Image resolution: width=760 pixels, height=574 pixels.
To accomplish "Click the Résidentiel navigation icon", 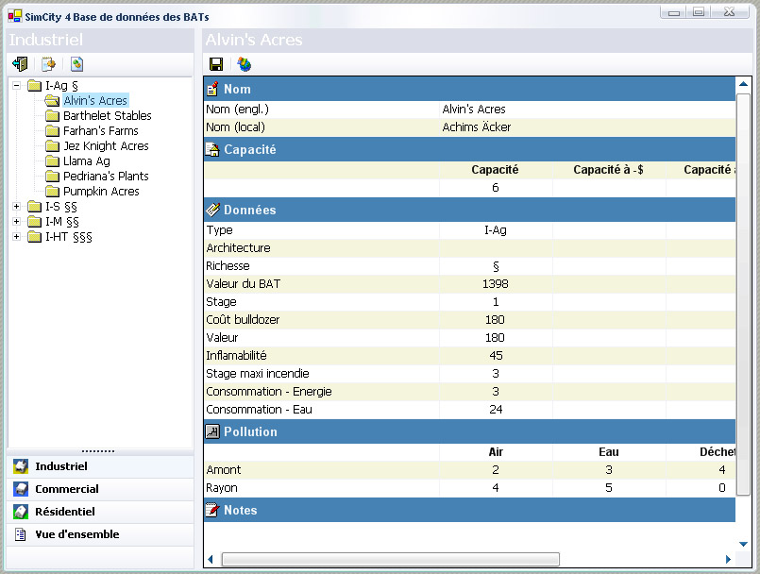I will [x=21, y=512].
